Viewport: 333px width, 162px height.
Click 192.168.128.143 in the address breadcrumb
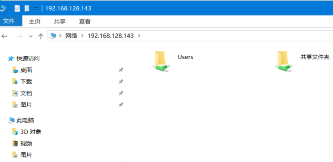click(111, 36)
